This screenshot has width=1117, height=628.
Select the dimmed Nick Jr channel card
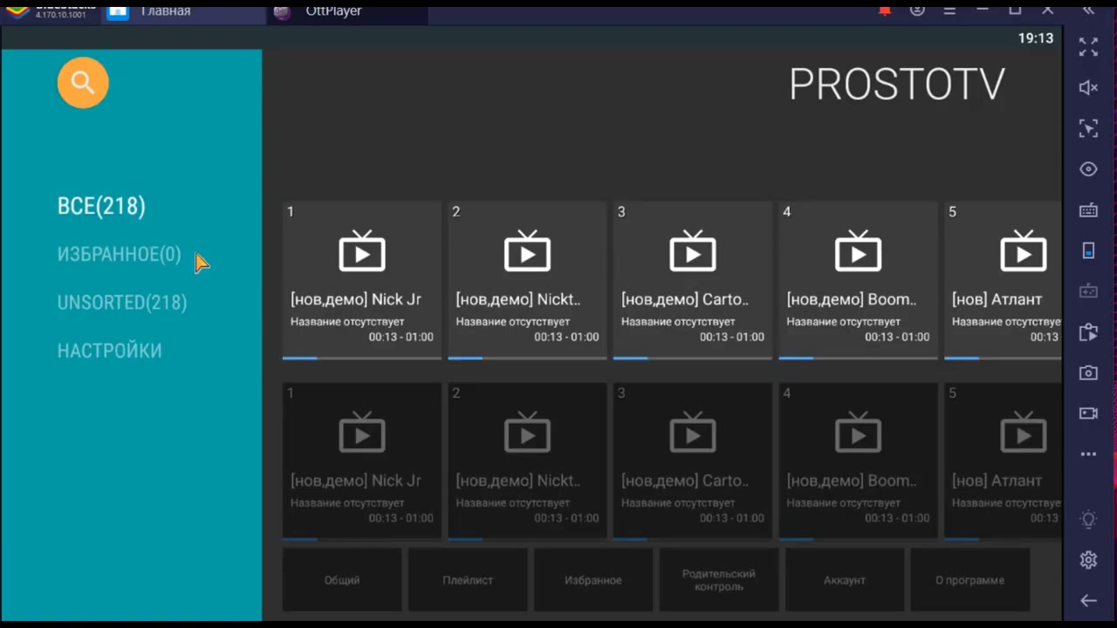click(x=361, y=461)
